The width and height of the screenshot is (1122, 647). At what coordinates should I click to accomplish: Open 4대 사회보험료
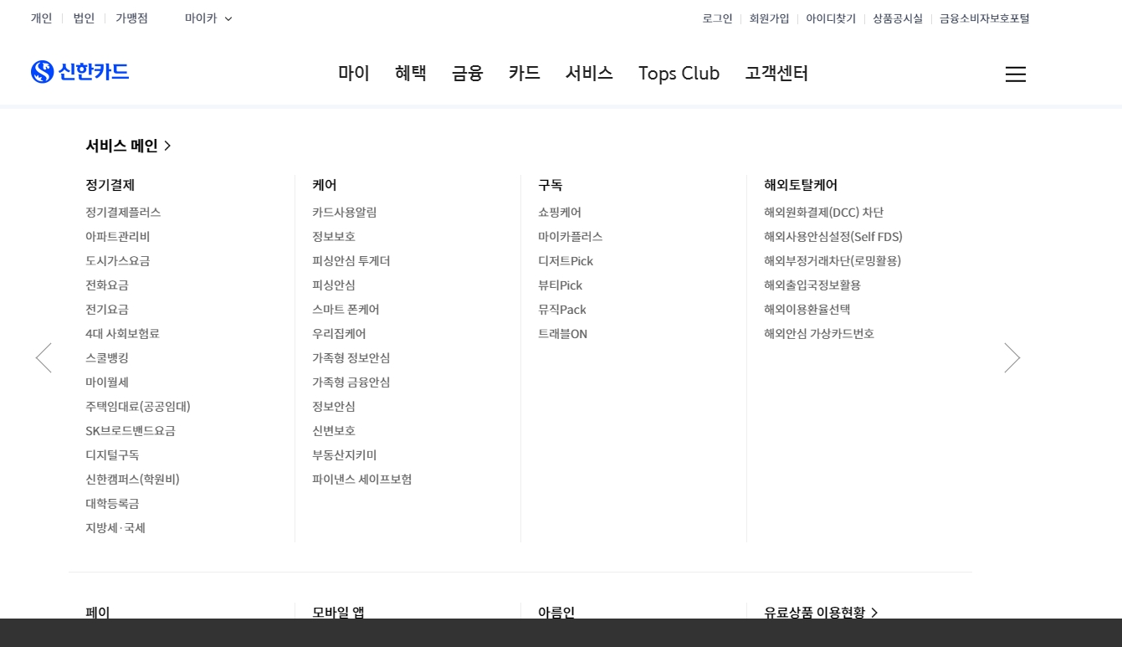[x=122, y=334]
